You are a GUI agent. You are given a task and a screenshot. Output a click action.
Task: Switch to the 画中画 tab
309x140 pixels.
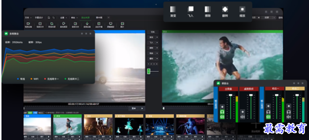(x=99, y=18)
